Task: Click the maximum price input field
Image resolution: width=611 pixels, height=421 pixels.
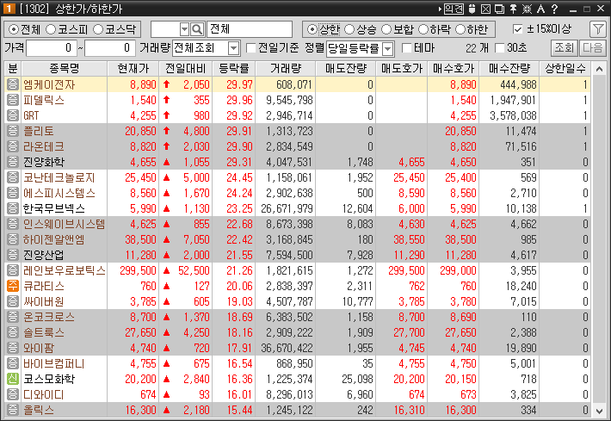Action: click(110, 48)
